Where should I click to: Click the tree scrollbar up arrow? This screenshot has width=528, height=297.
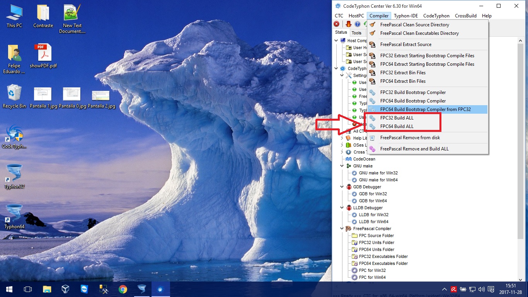(x=521, y=40)
